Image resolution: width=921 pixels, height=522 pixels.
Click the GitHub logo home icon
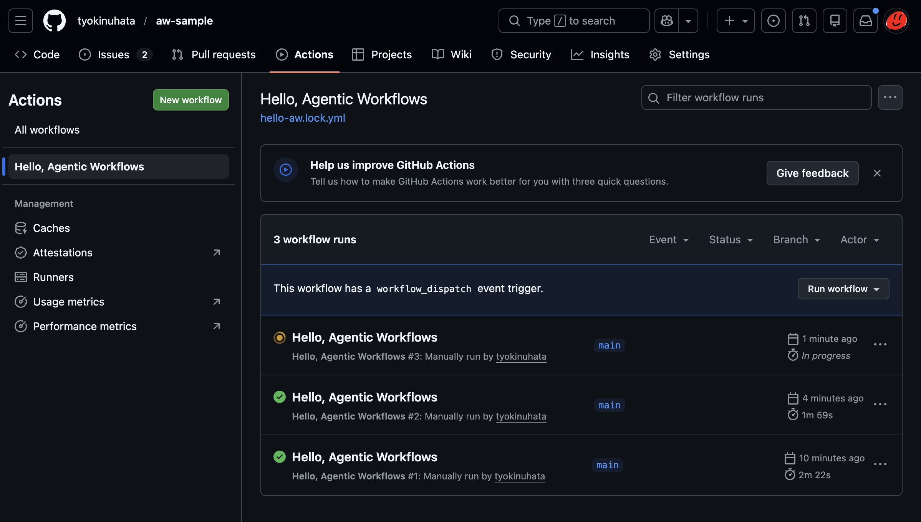click(x=54, y=21)
